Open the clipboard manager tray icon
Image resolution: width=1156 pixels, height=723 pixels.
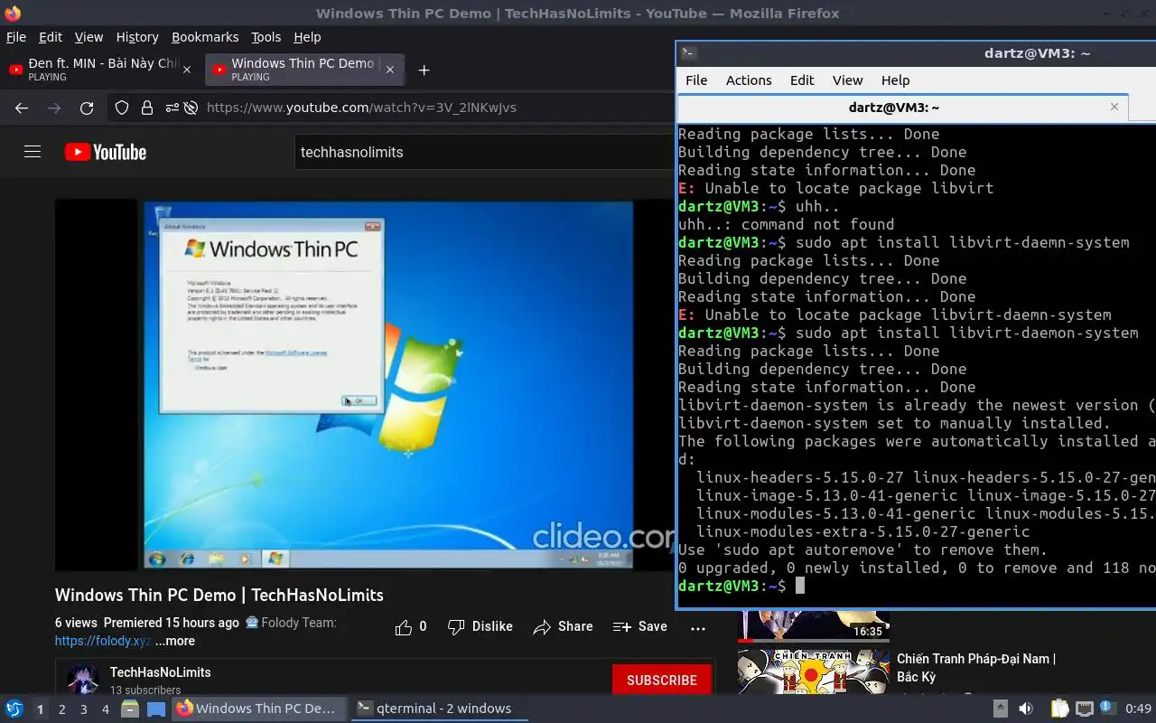pos(1059,709)
